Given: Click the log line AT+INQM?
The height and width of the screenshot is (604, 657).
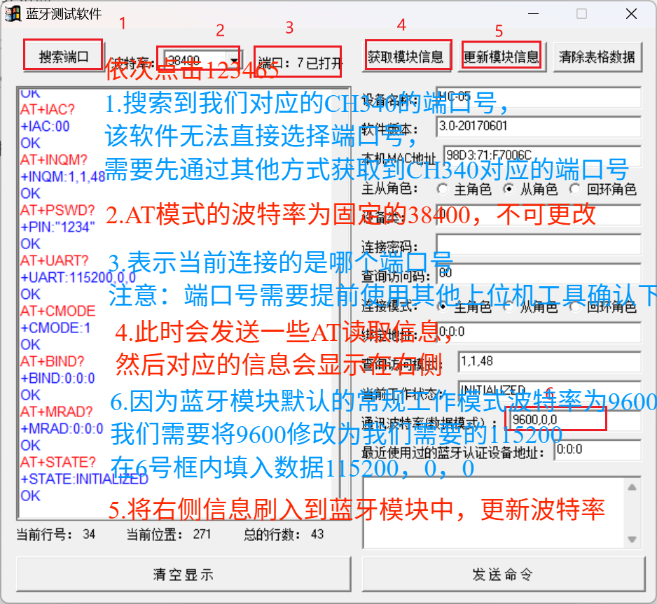Looking at the screenshot, I should 54,160.
